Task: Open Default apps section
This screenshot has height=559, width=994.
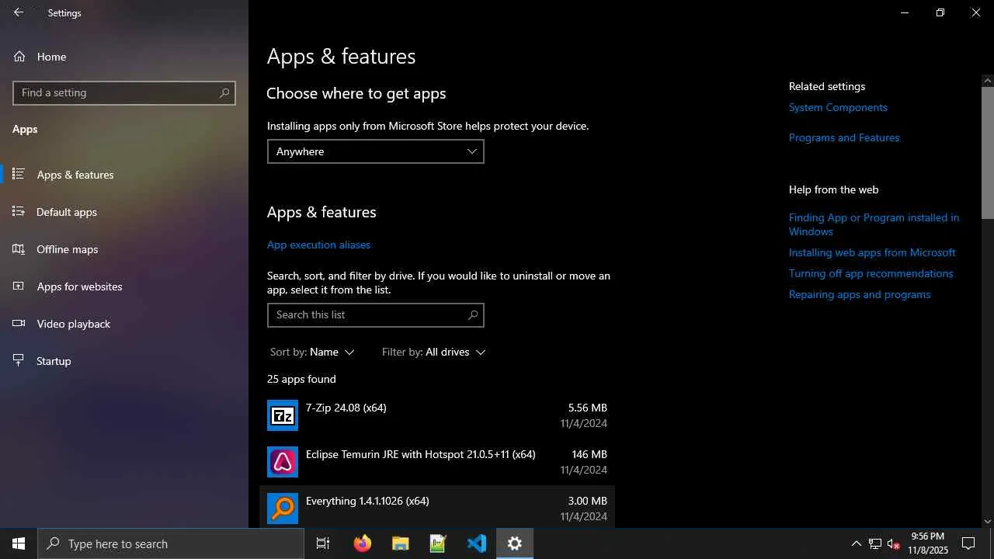Action: pyautogui.click(x=124, y=212)
